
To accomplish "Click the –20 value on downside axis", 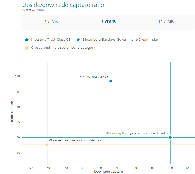I will 65,168.
